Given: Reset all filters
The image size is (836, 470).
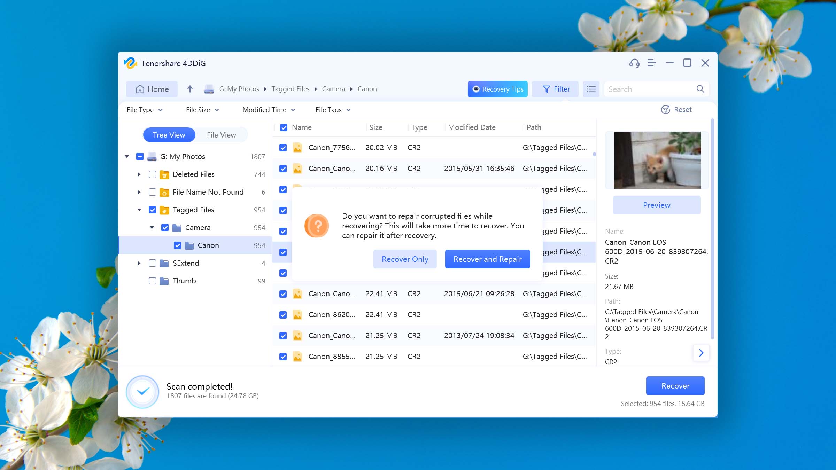Looking at the screenshot, I should [676, 110].
